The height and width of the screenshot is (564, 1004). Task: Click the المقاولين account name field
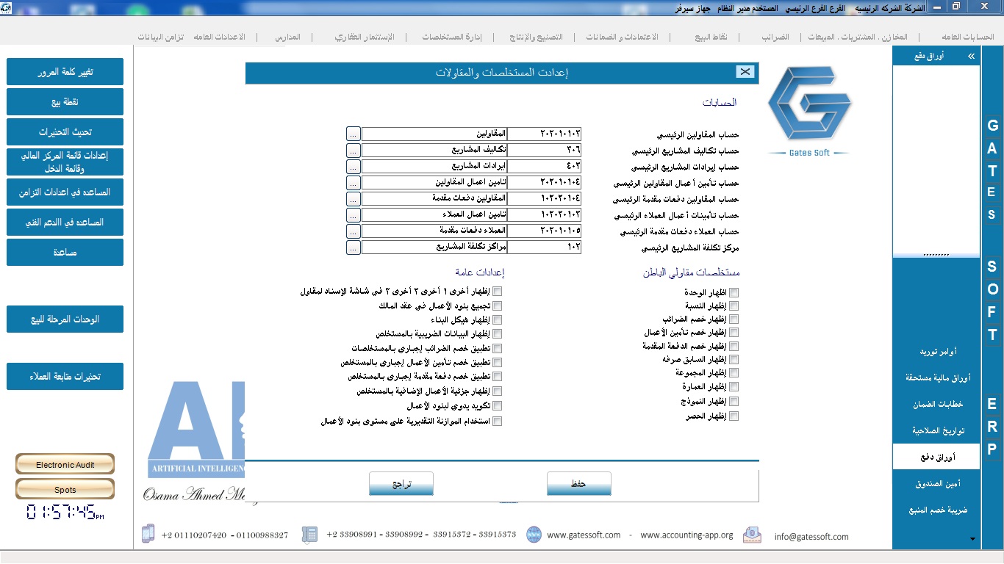pos(434,134)
